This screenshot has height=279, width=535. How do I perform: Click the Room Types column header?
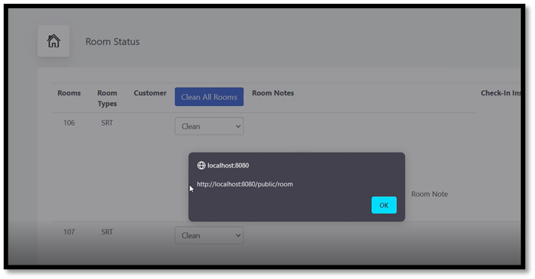pos(107,99)
